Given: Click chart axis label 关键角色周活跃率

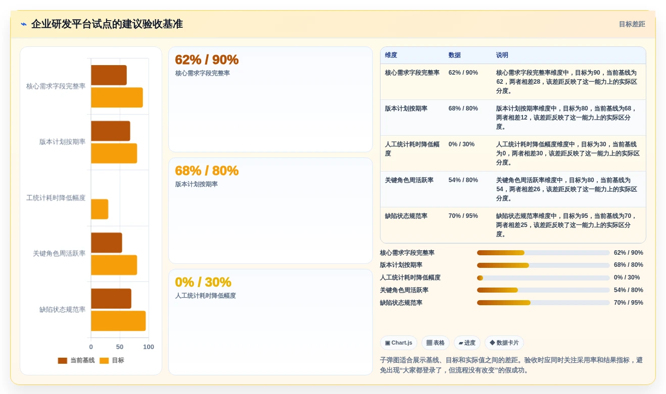Looking at the screenshot, I should pyautogui.click(x=59, y=253).
